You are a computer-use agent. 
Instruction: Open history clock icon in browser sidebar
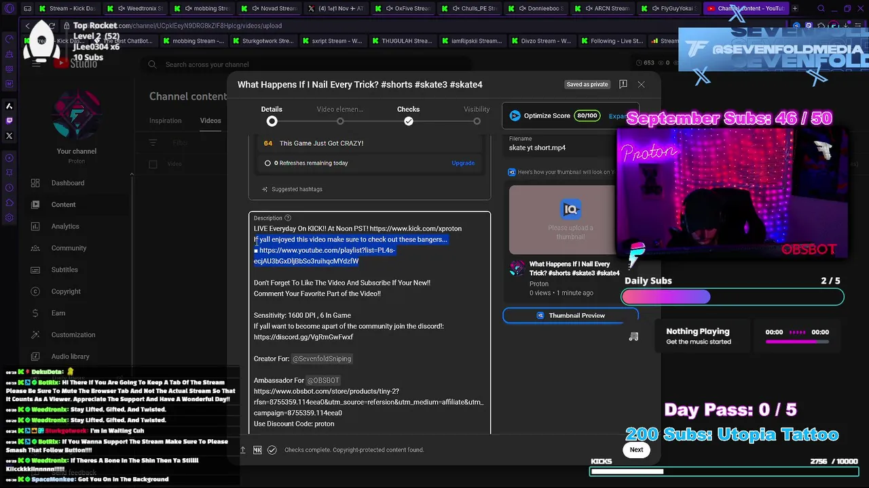[x=10, y=188]
